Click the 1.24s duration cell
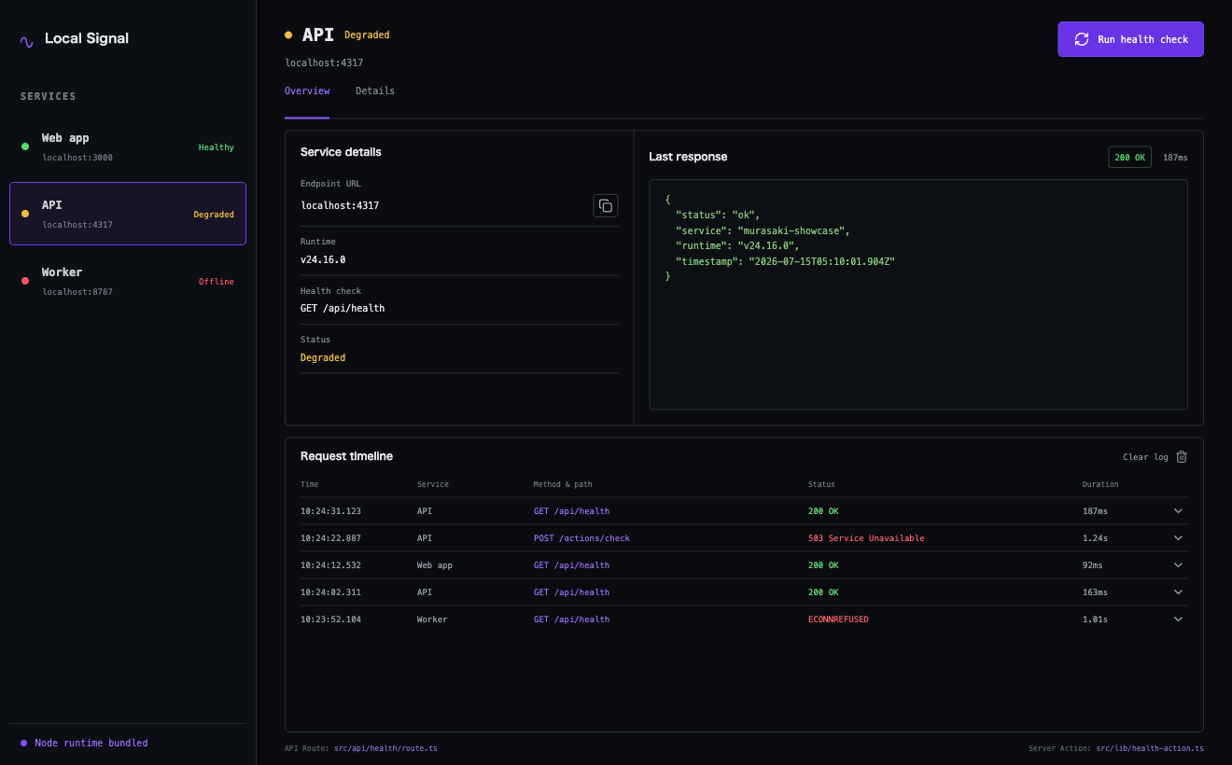 1096,538
